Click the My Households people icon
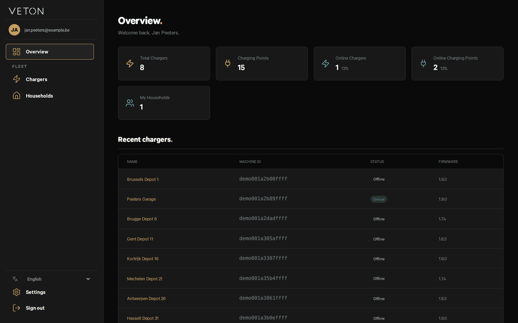 130,103
